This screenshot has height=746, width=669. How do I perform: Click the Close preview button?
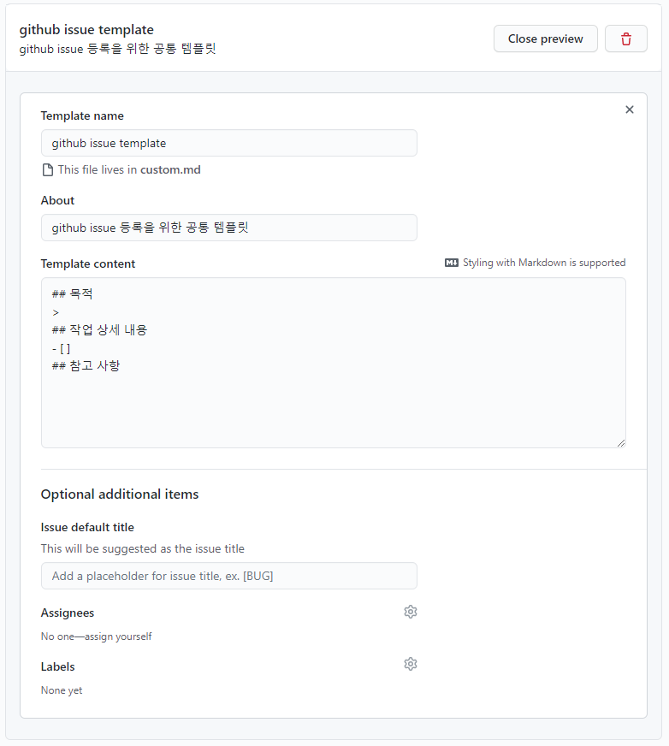pos(545,38)
